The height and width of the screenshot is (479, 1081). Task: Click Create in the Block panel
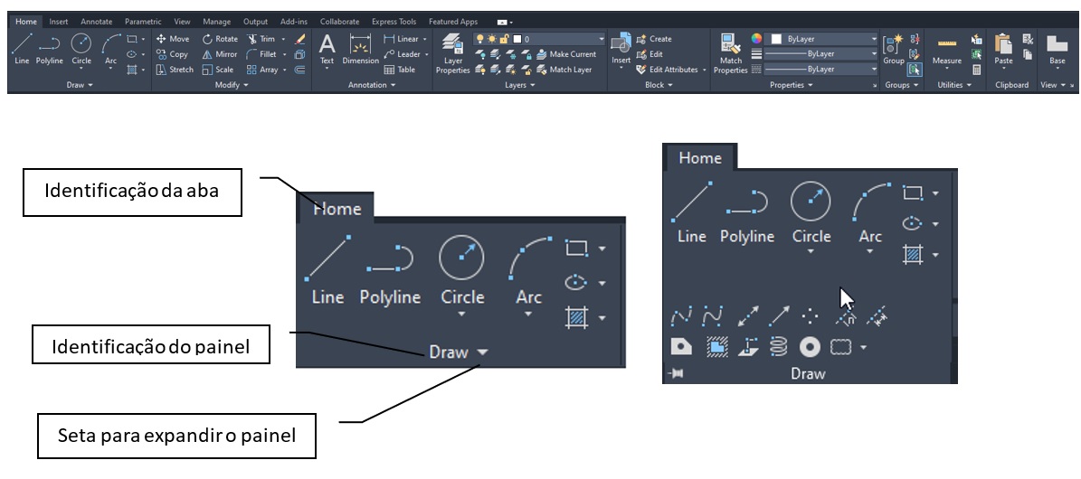pos(653,39)
